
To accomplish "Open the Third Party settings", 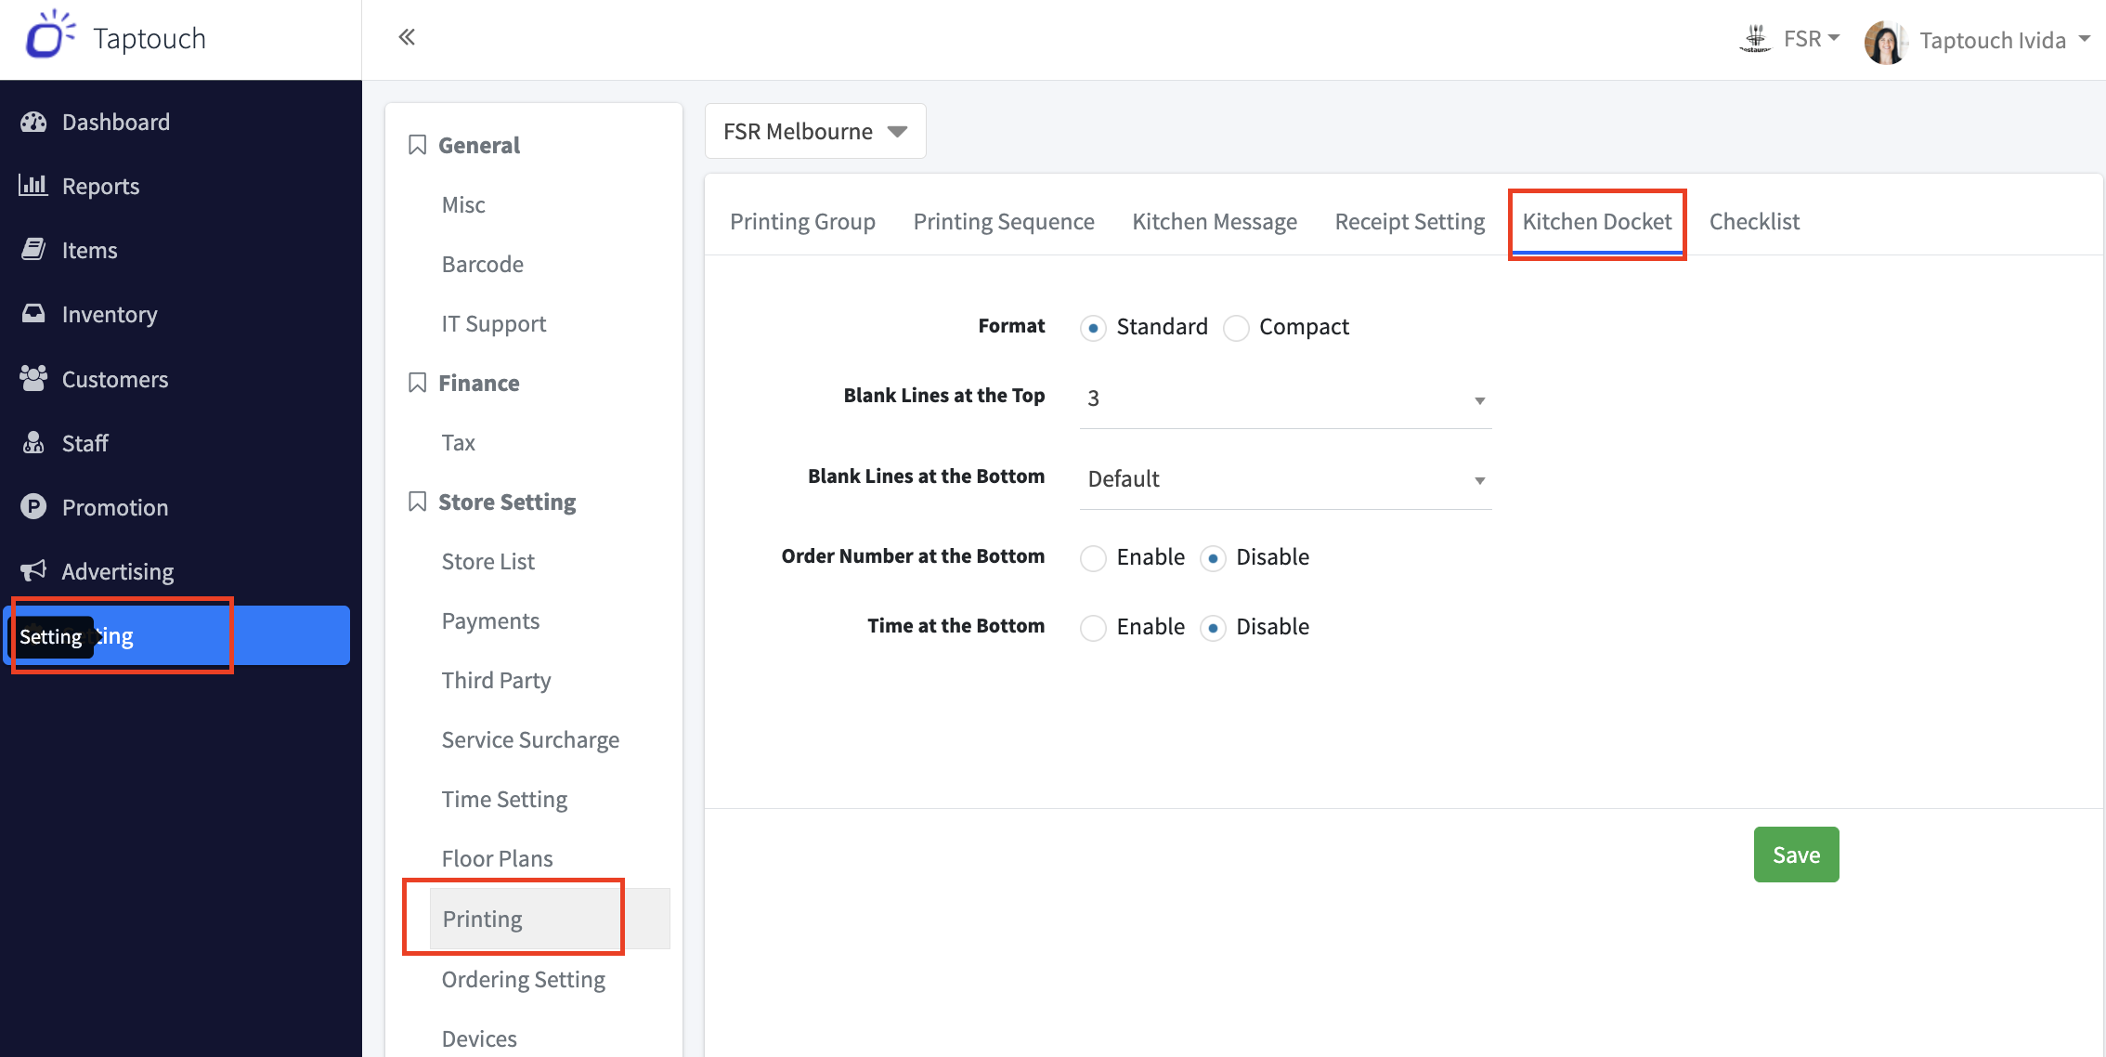I will [496, 680].
